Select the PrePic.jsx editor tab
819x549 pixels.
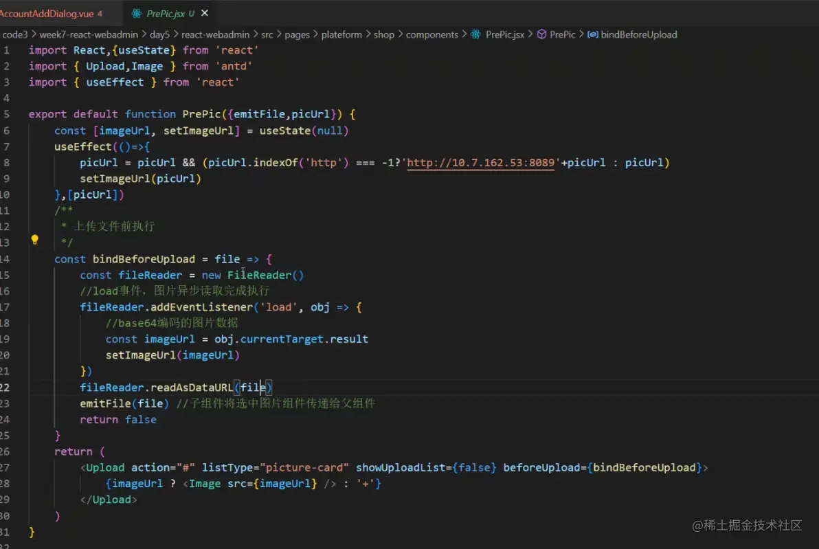[x=165, y=14]
